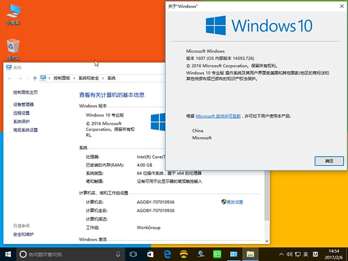Click the Cortana circle icon

[23, 254]
